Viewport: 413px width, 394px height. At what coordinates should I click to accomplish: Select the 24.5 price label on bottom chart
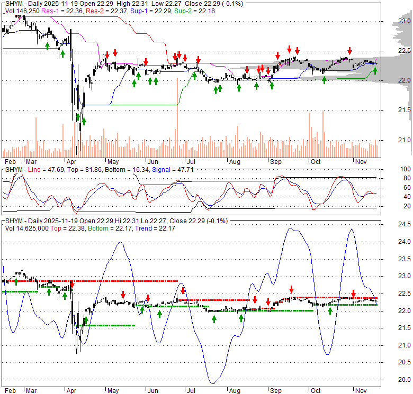click(x=404, y=224)
